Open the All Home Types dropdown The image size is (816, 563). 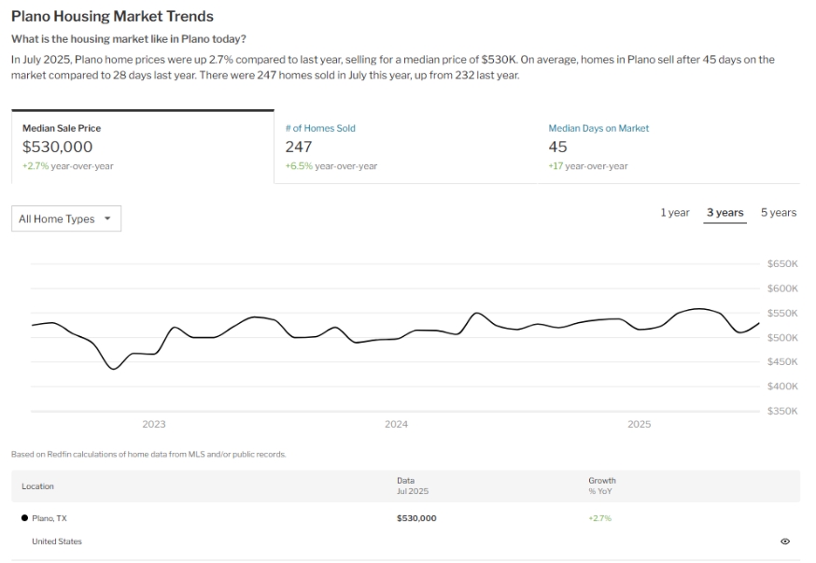click(66, 218)
